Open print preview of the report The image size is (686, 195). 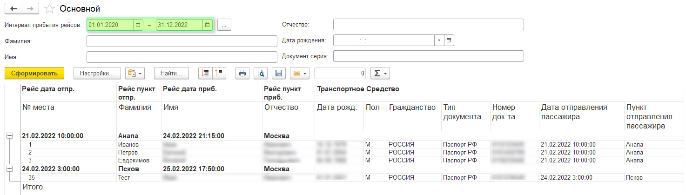[x=261, y=73]
